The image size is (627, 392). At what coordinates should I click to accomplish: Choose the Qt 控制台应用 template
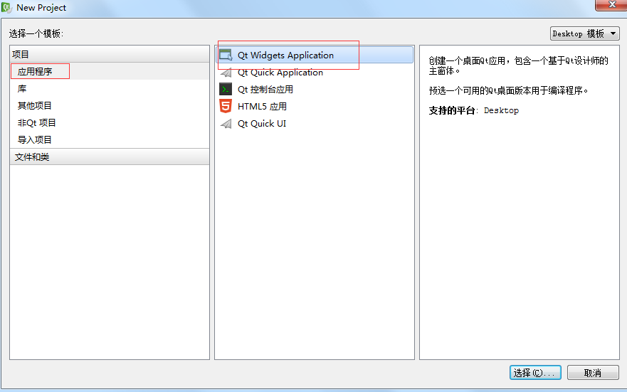tap(315, 89)
